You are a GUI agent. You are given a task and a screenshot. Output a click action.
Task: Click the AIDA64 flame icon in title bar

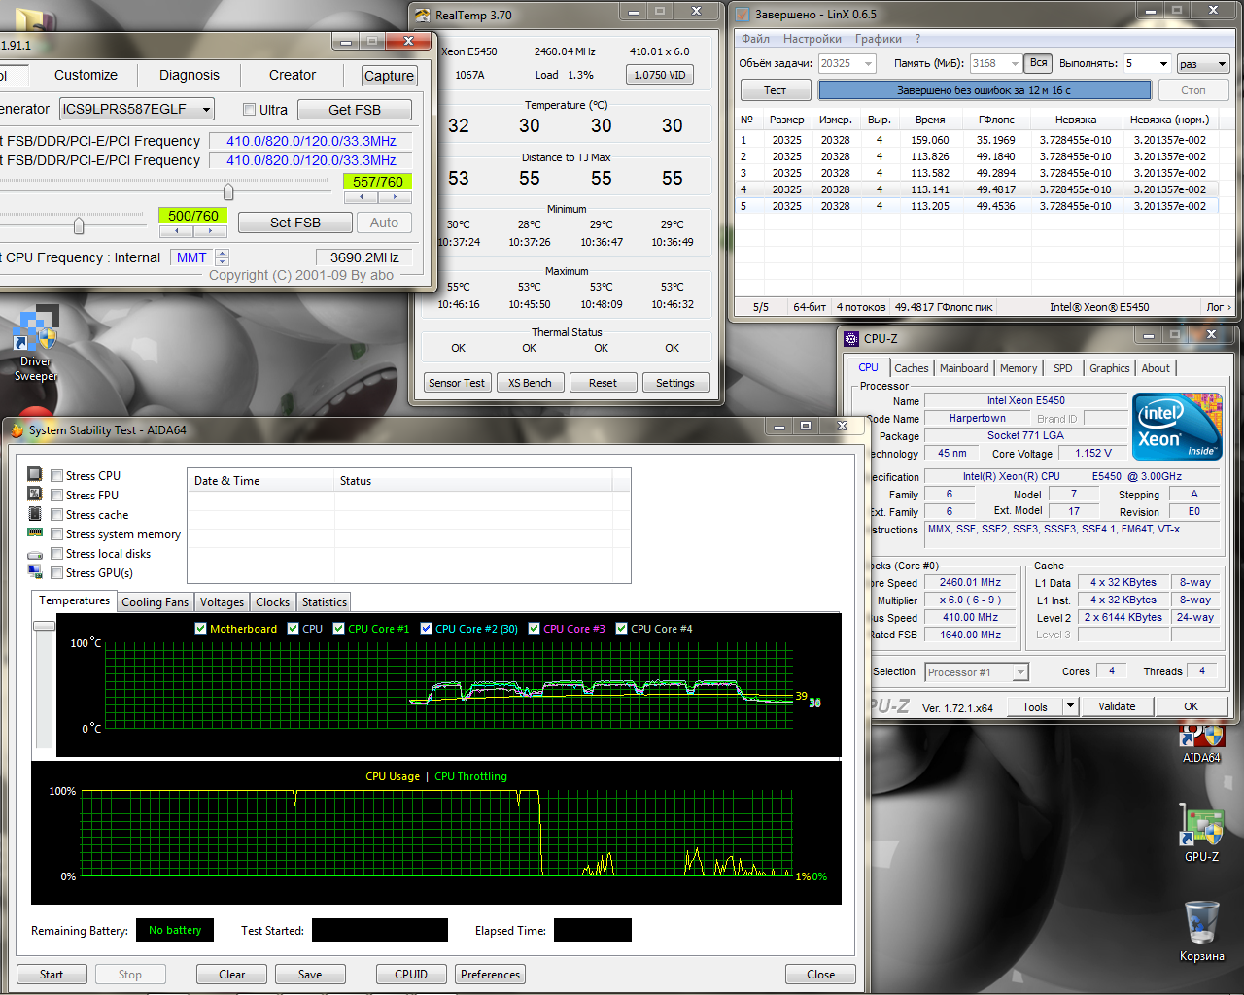pyautogui.click(x=17, y=429)
